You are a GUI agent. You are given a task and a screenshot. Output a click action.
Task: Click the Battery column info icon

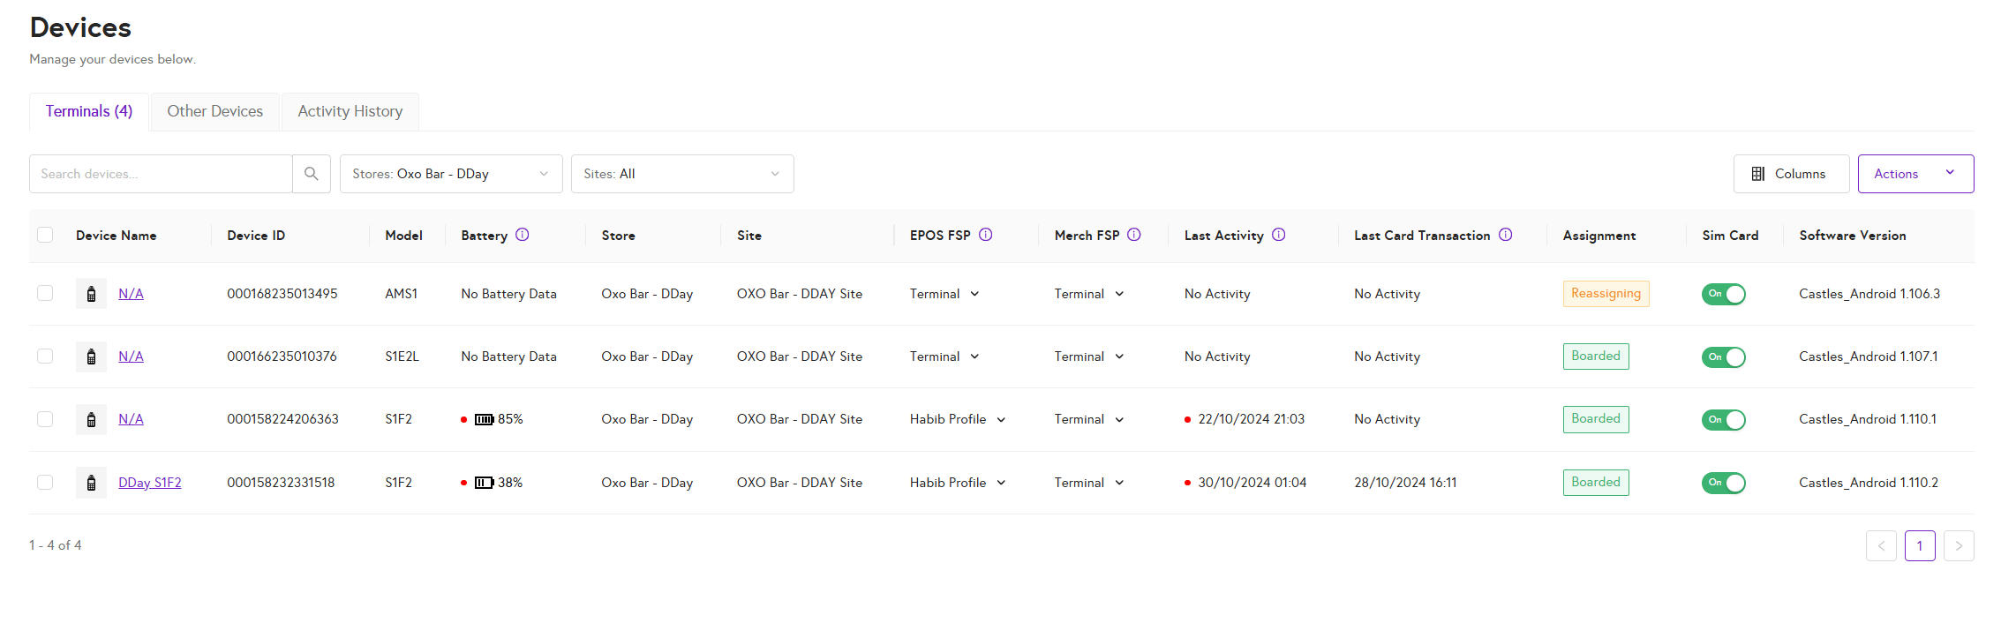click(523, 235)
